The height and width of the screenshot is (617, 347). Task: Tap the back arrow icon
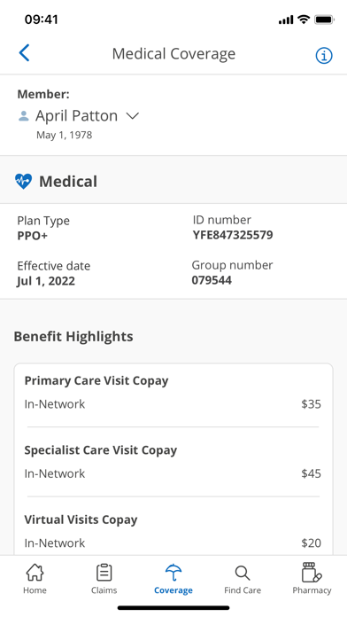pos(24,52)
